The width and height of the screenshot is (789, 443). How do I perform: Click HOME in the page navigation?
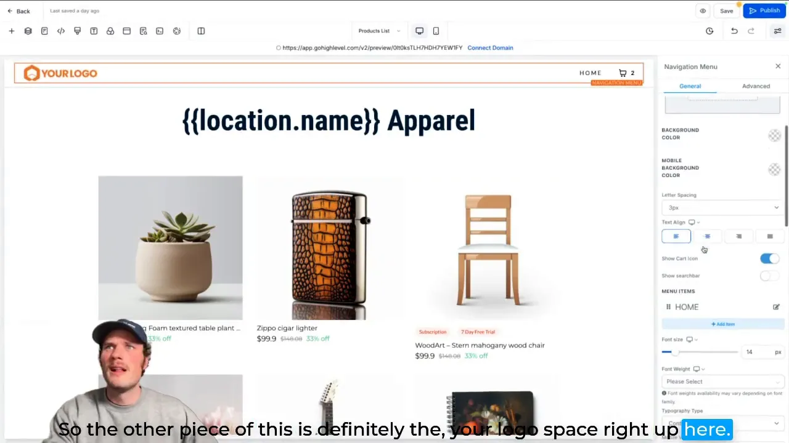(590, 73)
